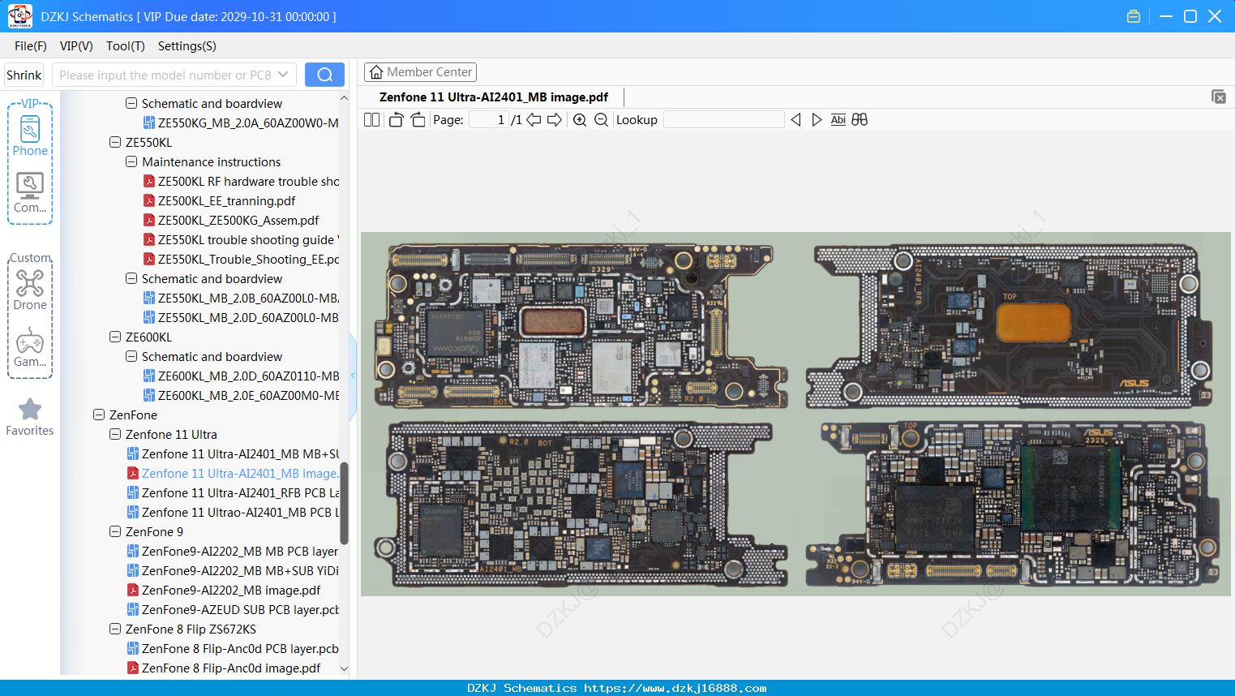Open ZenFone 8 Flip-Anc0d image.pdf

(x=224, y=668)
